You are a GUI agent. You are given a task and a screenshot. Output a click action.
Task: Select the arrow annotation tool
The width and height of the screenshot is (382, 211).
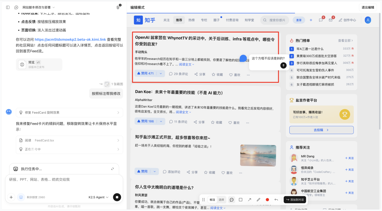[249, 199]
